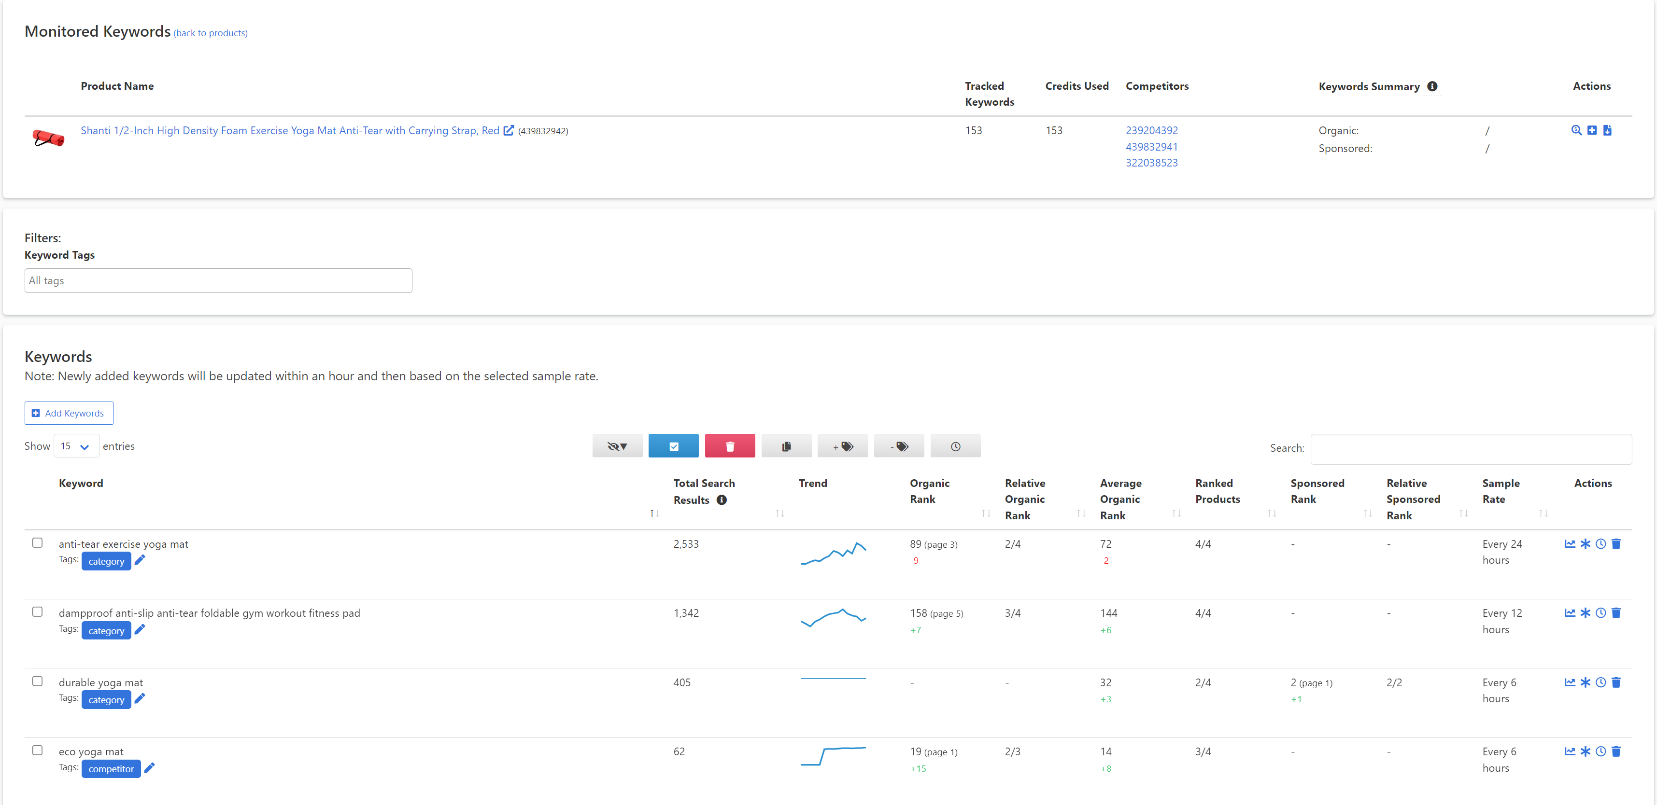Image resolution: width=1657 pixels, height=805 pixels.
Task: Select the durable yoga mat row checkbox
Action: point(37,681)
